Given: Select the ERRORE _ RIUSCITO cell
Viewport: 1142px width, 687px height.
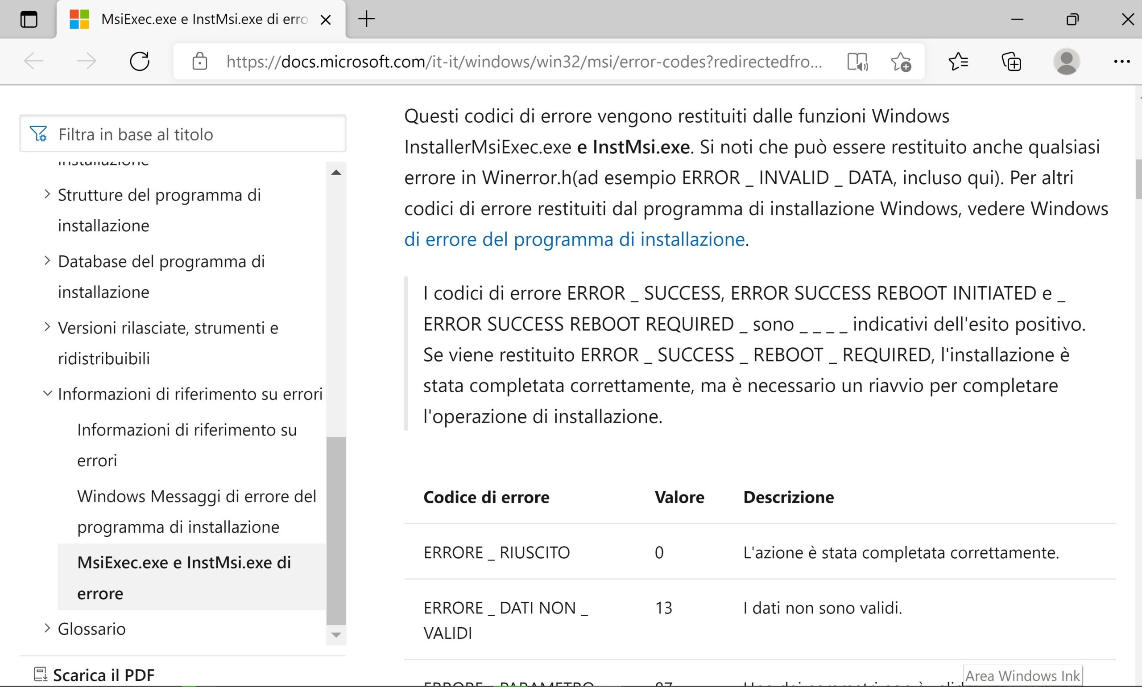Looking at the screenshot, I should (x=497, y=552).
